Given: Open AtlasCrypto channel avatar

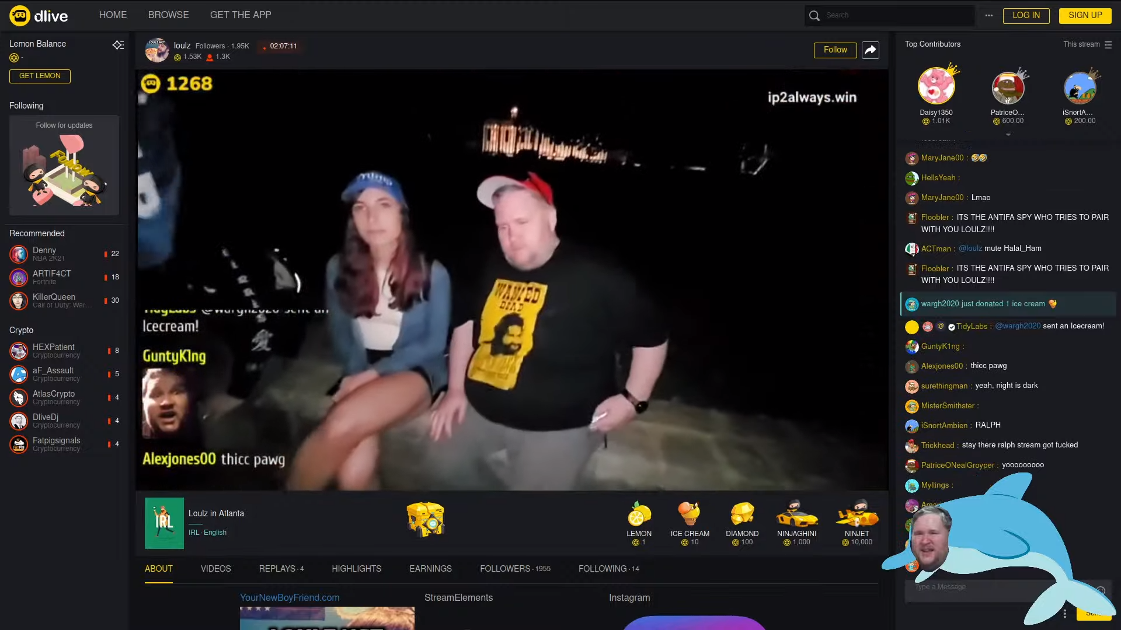Looking at the screenshot, I should 19,397.
